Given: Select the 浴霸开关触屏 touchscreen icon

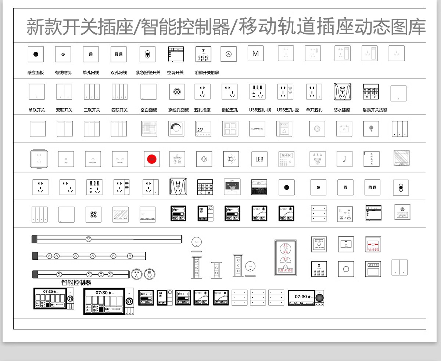Looking at the screenshot, I should [x=203, y=54].
